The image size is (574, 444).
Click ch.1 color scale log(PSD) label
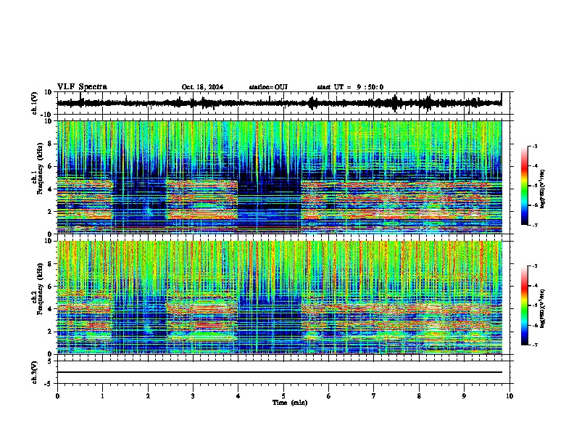pyautogui.click(x=543, y=189)
